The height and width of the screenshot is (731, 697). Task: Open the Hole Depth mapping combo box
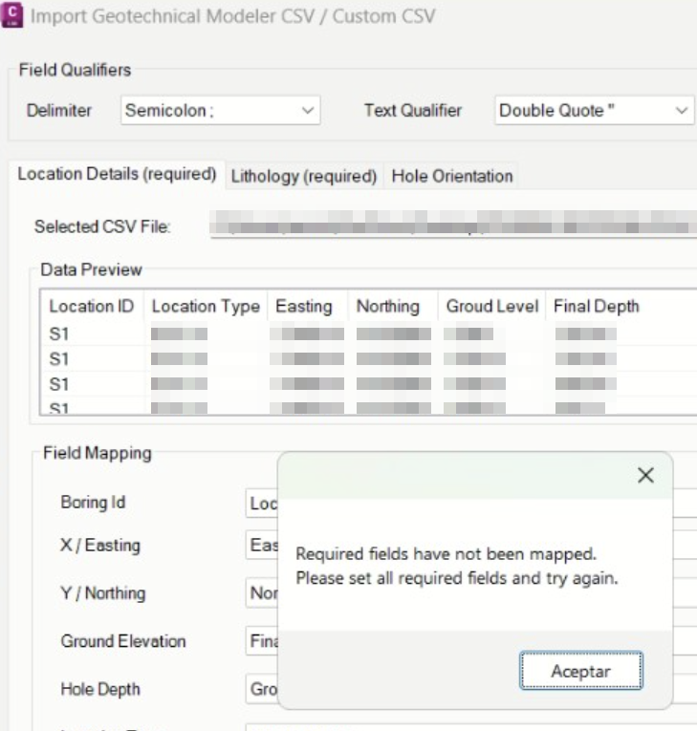coord(261,689)
